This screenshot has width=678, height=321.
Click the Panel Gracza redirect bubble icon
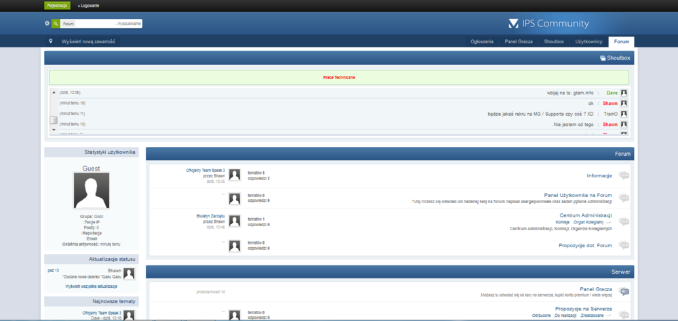624,292
